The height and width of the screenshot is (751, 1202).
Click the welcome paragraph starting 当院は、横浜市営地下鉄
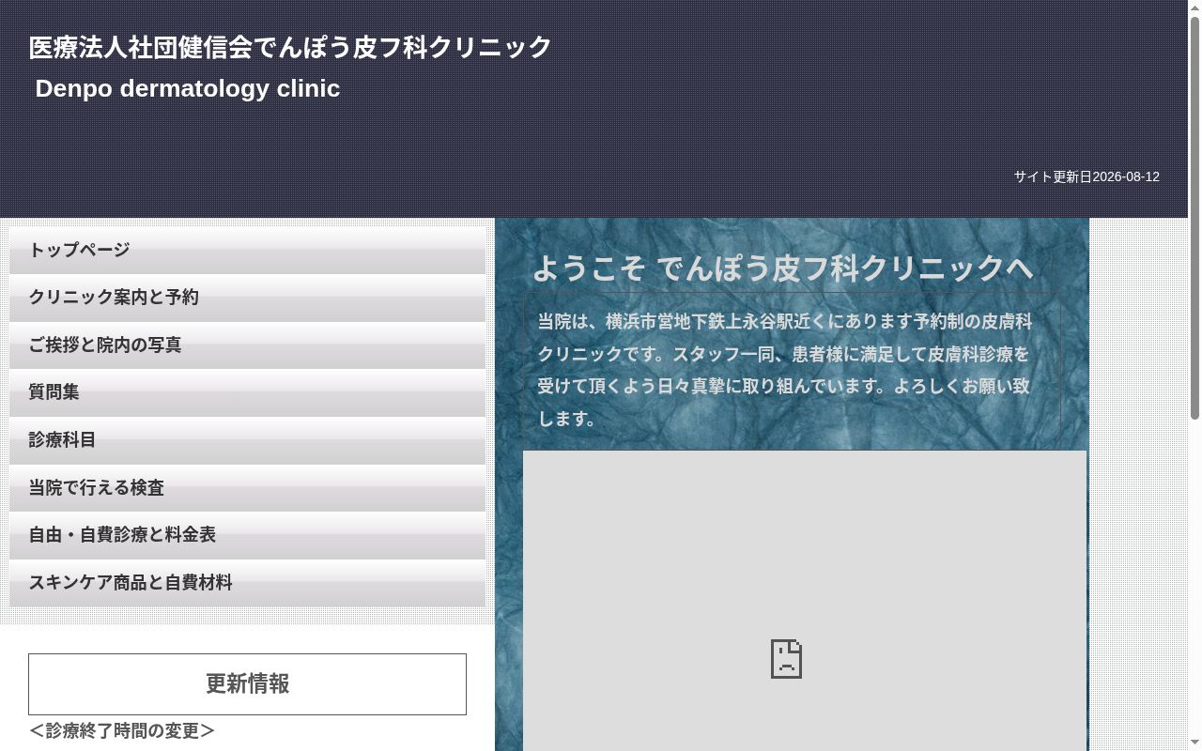pos(785,370)
